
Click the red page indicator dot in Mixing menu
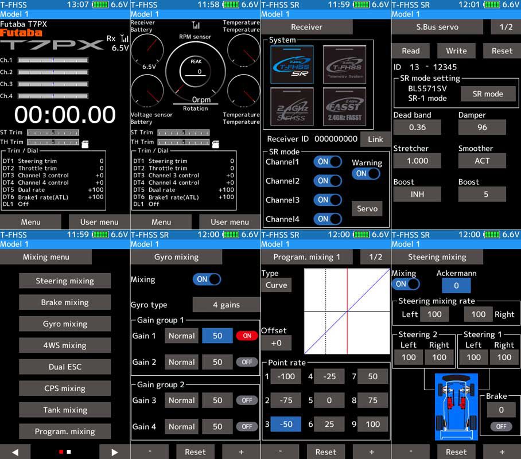tap(61, 452)
